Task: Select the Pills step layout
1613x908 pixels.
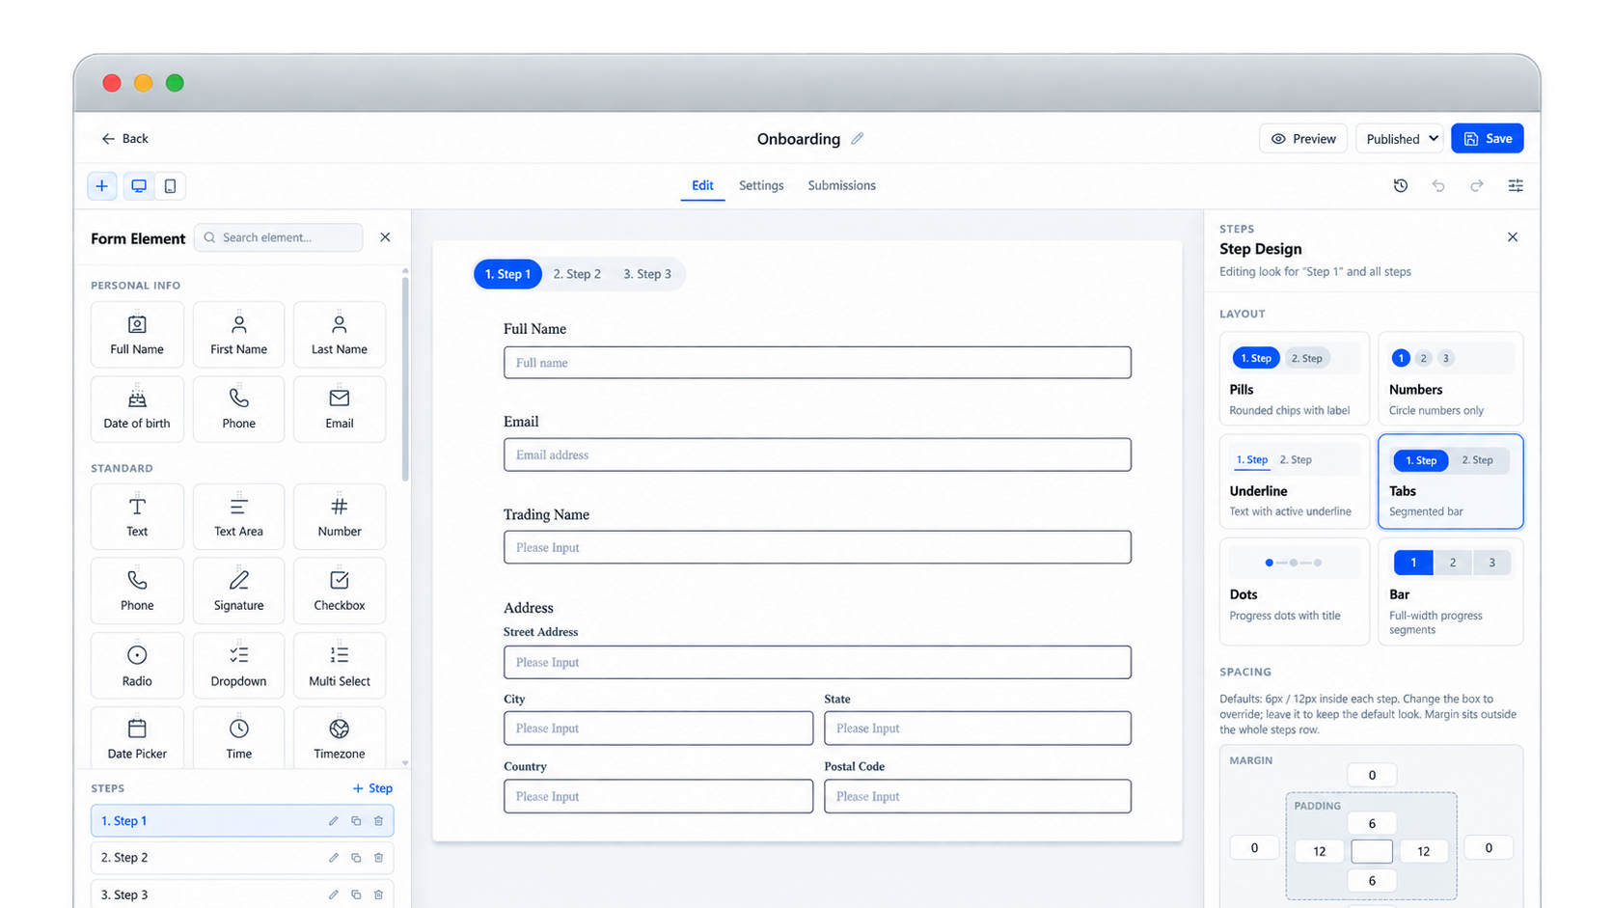Action: (1294, 378)
